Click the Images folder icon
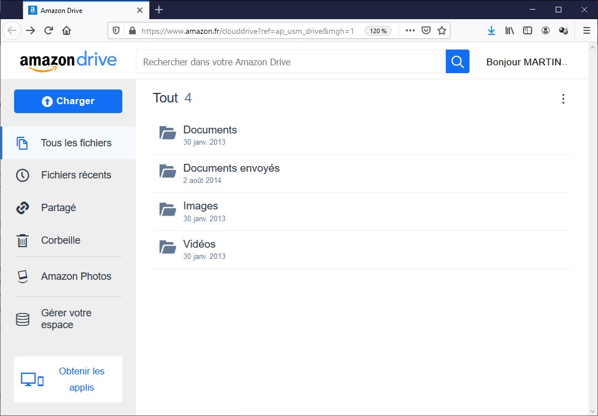 [167, 209]
